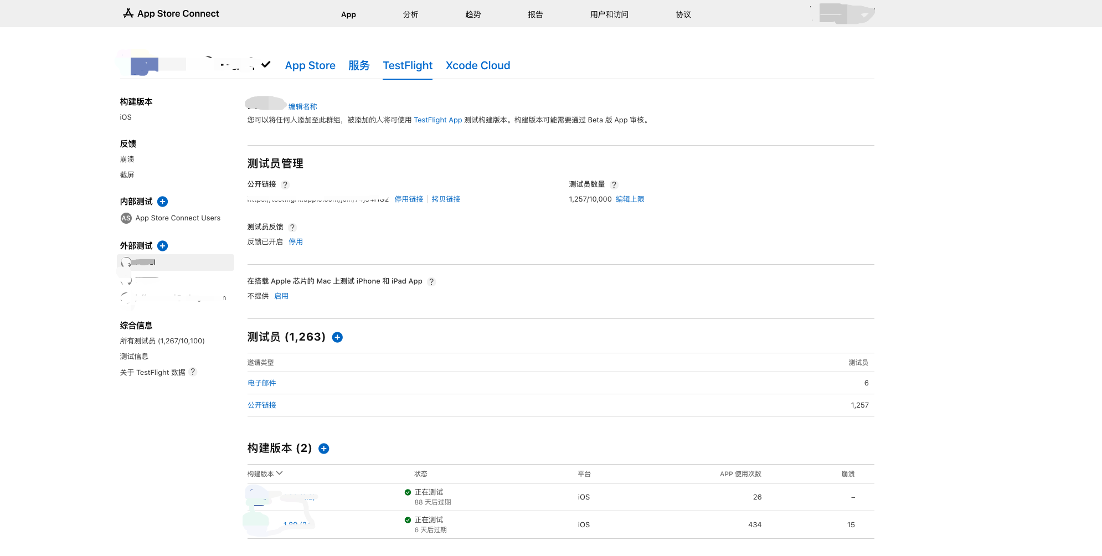Open 测试信息 in sidebar
Screen dimensions: 1102x556
coord(134,357)
